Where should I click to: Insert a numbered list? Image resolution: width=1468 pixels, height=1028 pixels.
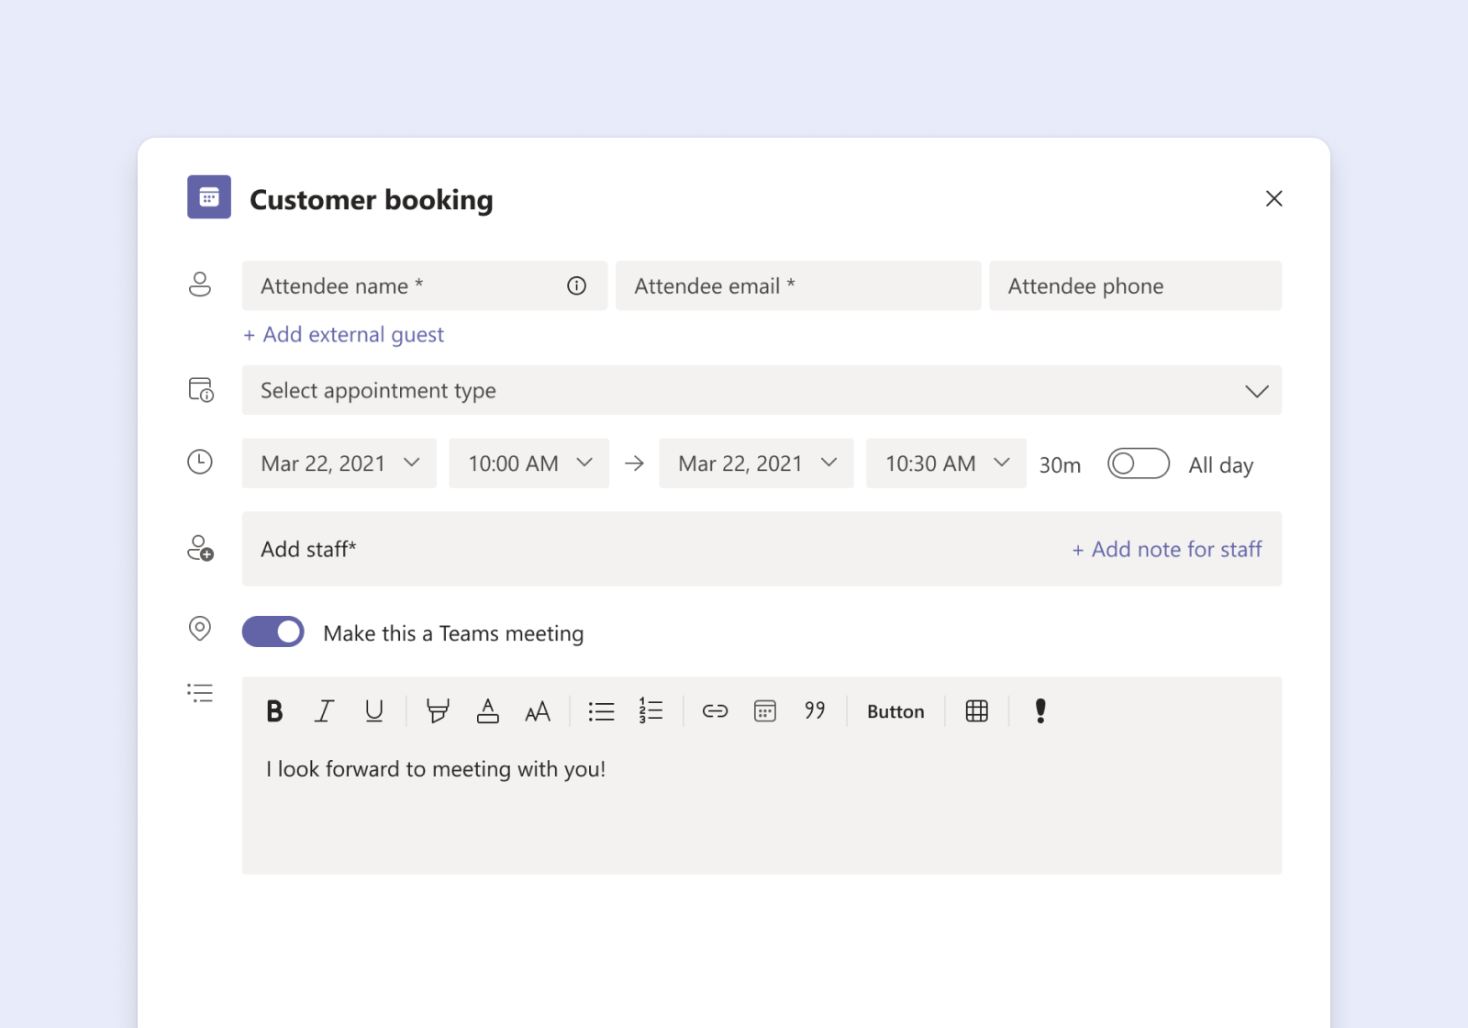tap(651, 710)
